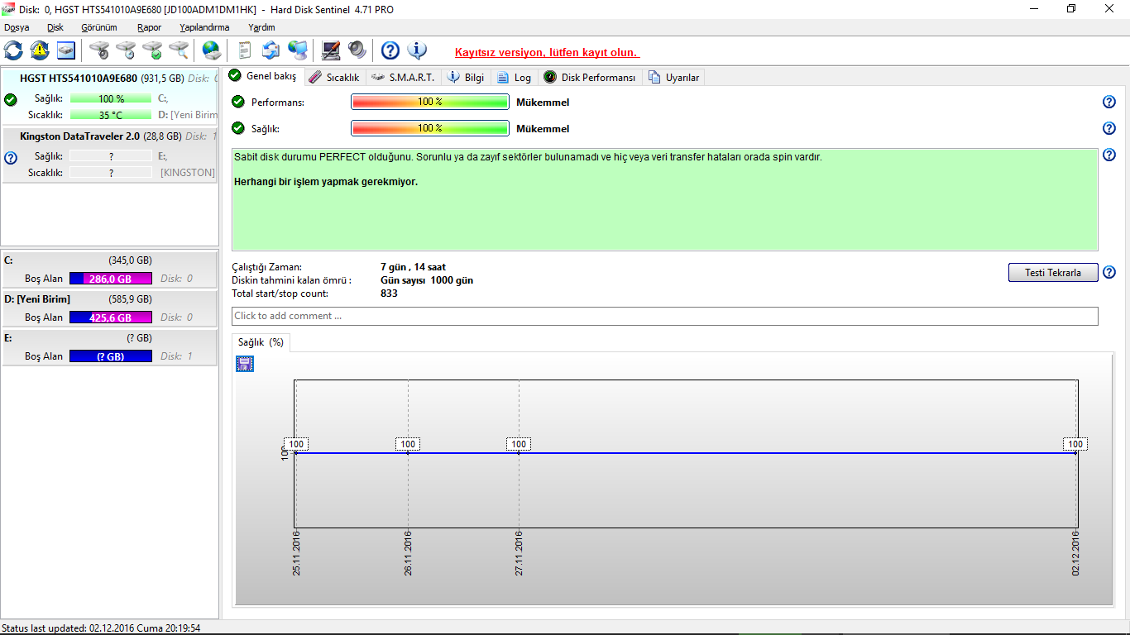Click the HGST Sağlık 100 % sidebar bar
1130x635 pixels.
[x=111, y=98]
